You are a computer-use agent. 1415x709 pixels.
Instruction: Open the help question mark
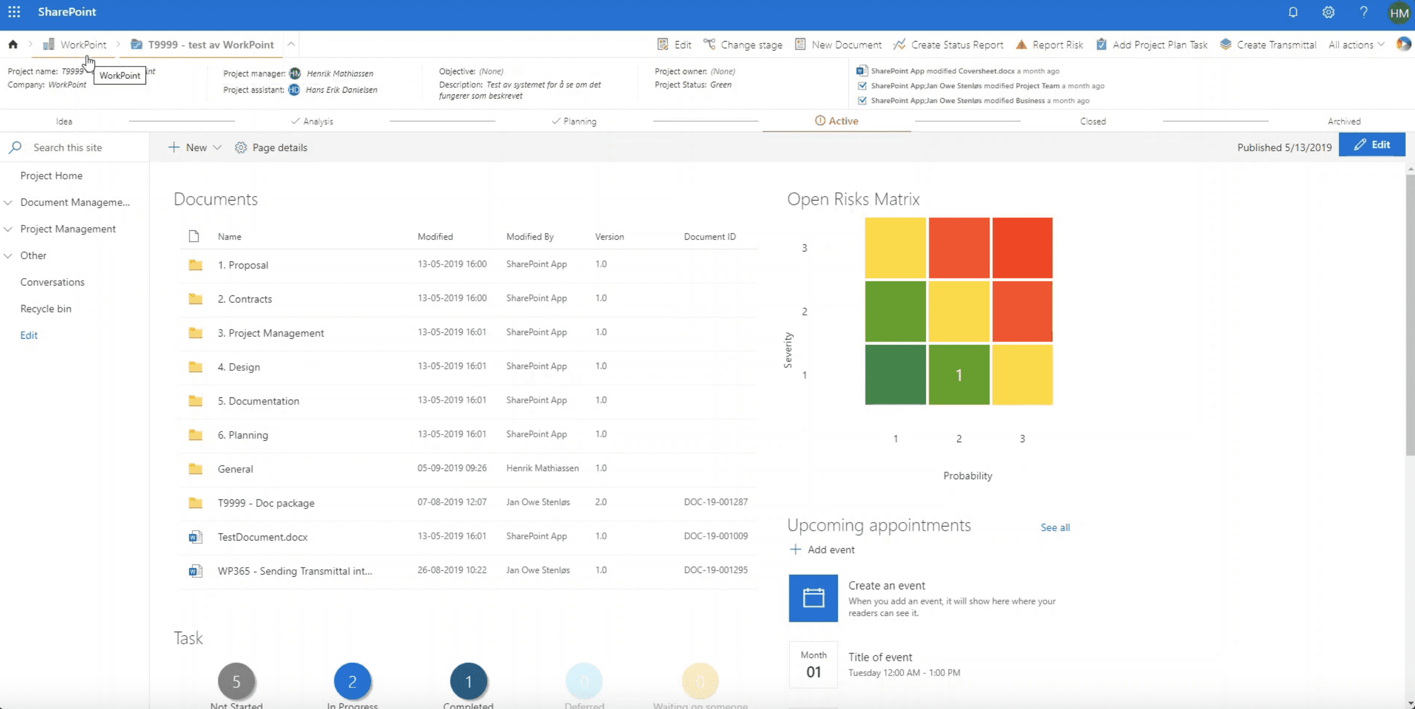tap(1363, 12)
